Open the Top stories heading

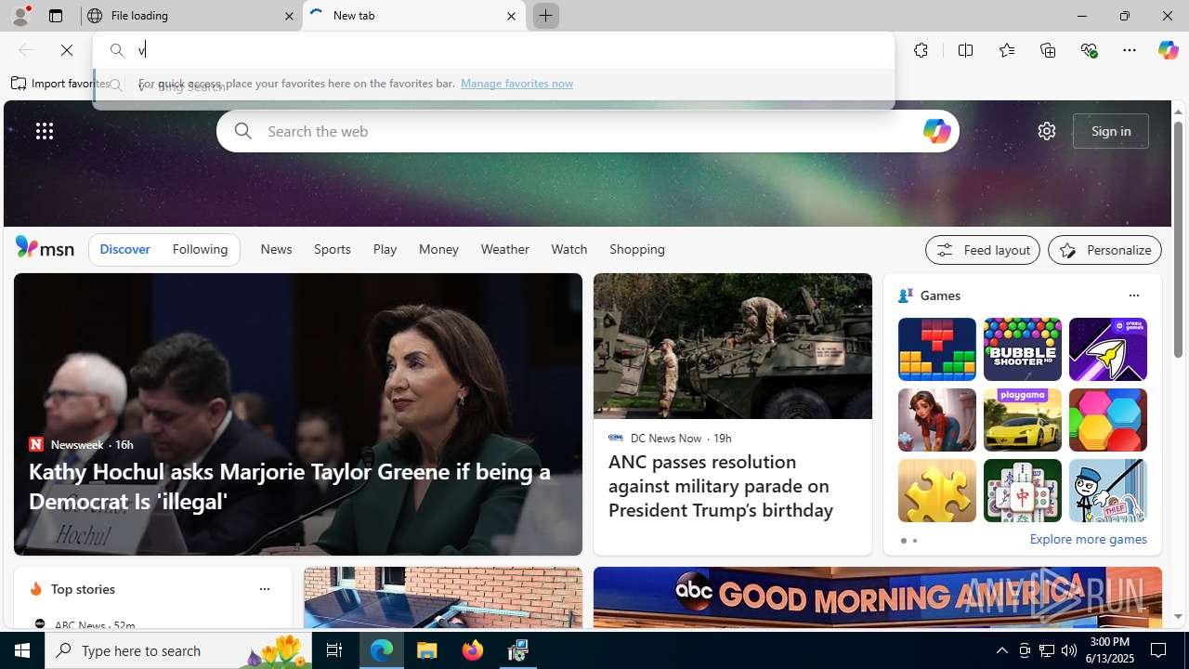click(x=83, y=589)
